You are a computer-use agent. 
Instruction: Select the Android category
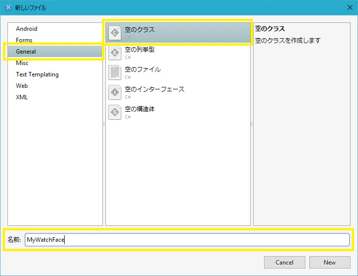26,29
